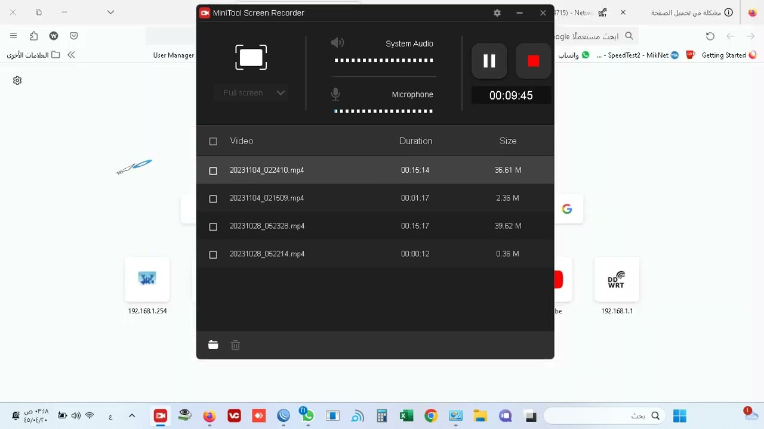Check the select-all Video checkbox

coord(213,141)
